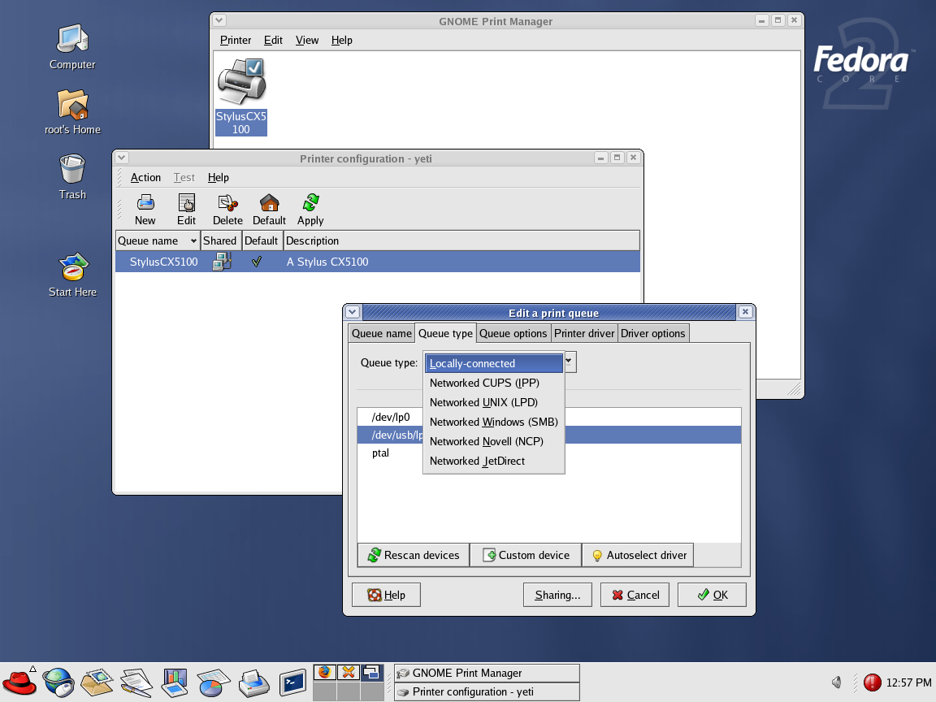This screenshot has height=702, width=936.
Task: Open the Action menu
Action: tap(145, 177)
